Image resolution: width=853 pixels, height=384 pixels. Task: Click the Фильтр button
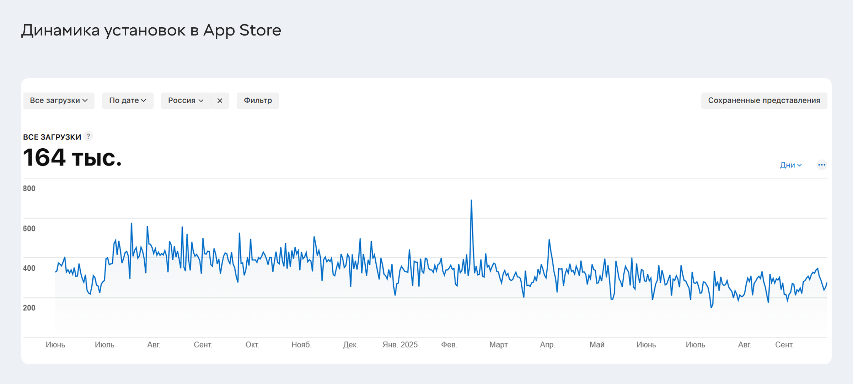(x=258, y=101)
